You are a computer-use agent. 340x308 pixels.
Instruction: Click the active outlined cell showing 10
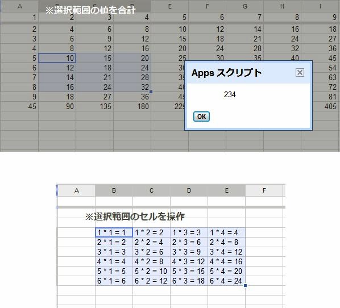point(57,58)
